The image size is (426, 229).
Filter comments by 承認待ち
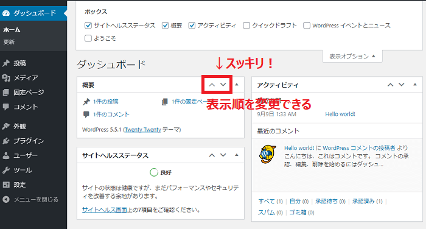326,201
